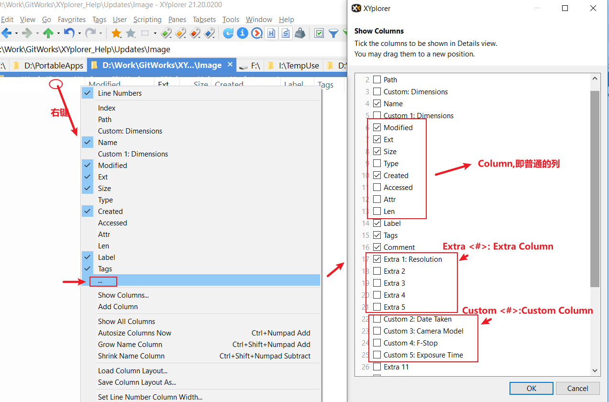Click the green tag label icon
Viewport: 609px width, 402px height.
(x=166, y=33)
